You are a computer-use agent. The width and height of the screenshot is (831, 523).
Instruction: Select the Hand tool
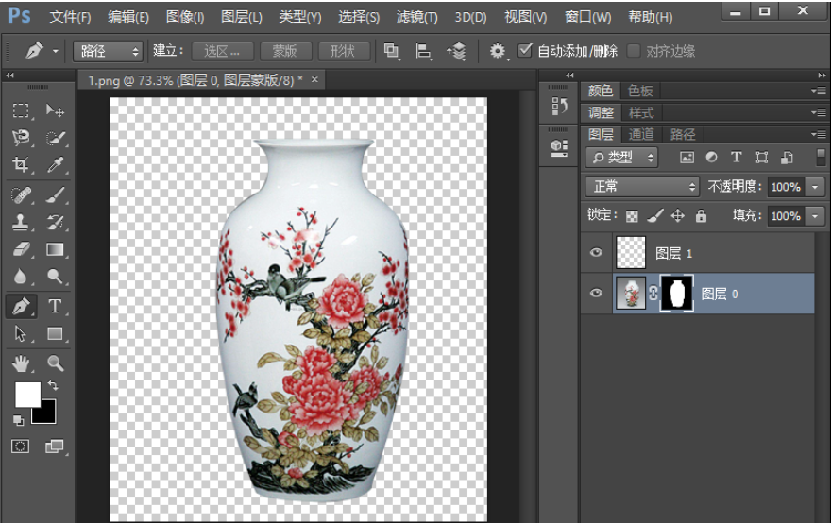click(x=22, y=363)
